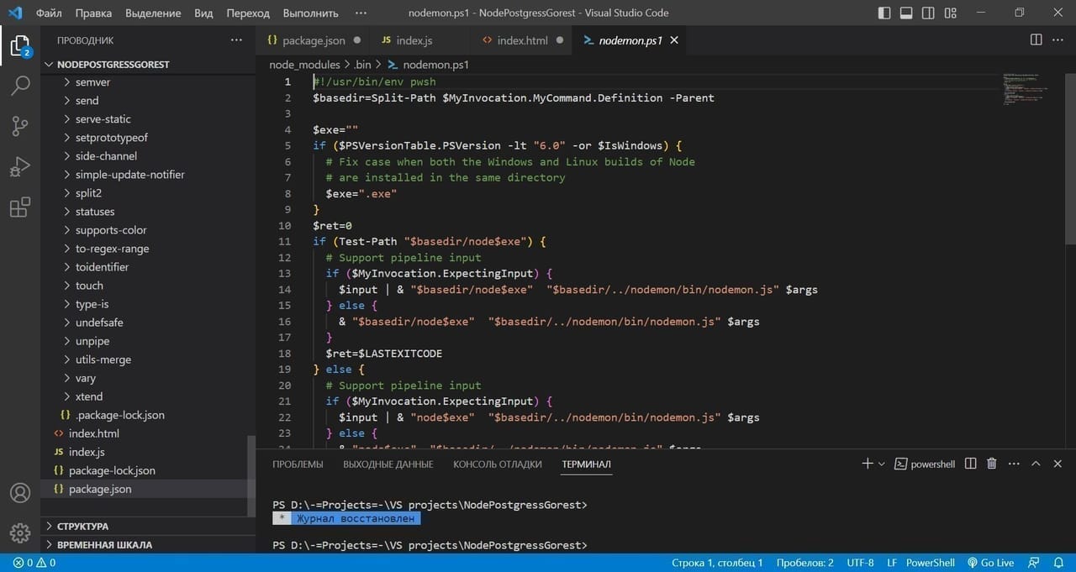Maximize the panel with the up chevron

1036,464
